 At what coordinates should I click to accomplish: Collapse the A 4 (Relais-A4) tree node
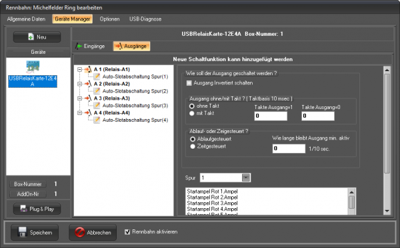79,112
